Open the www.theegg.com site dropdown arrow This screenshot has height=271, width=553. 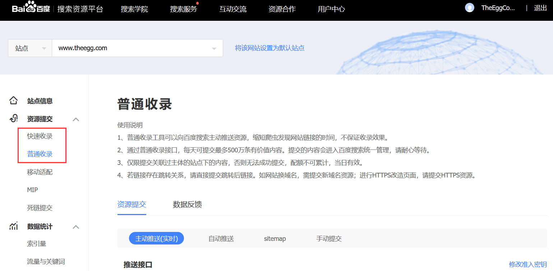pyautogui.click(x=214, y=48)
